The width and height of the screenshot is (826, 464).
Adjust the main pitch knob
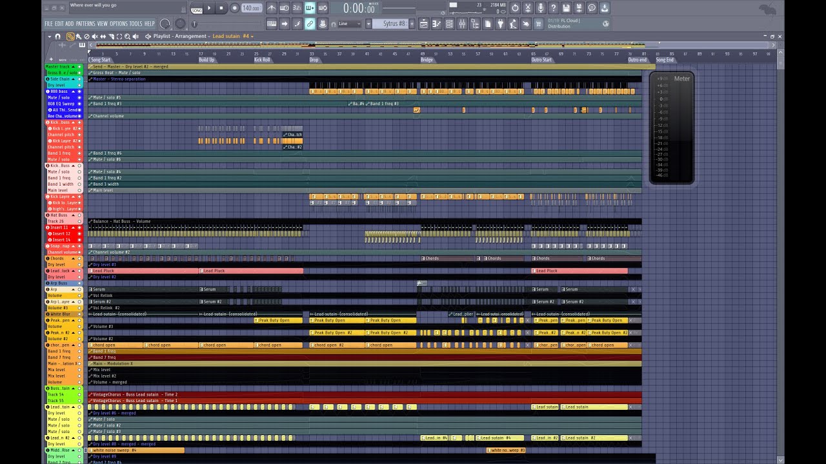(x=180, y=24)
